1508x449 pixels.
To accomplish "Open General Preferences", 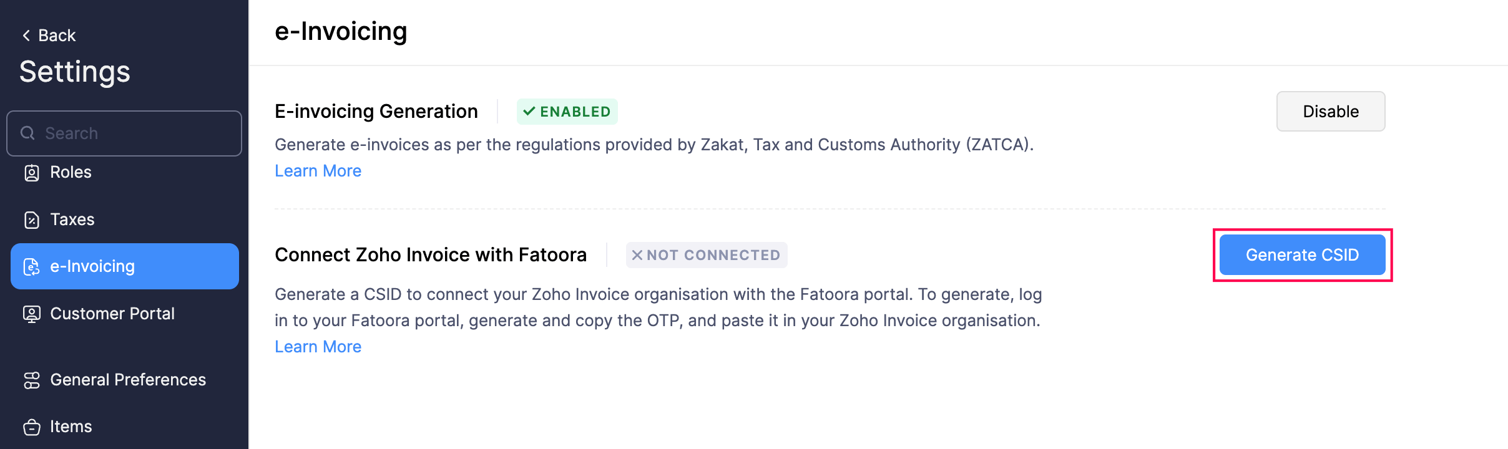I will (128, 380).
